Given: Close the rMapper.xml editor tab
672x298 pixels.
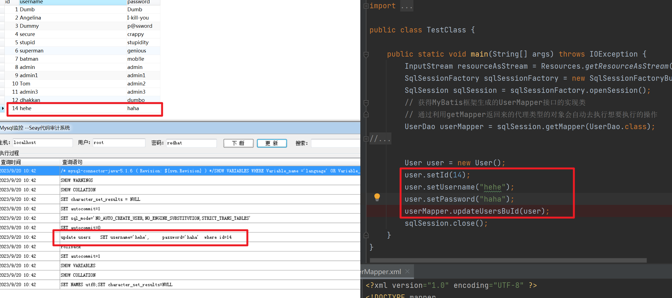Looking at the screenshot, I should pos(407,271).
